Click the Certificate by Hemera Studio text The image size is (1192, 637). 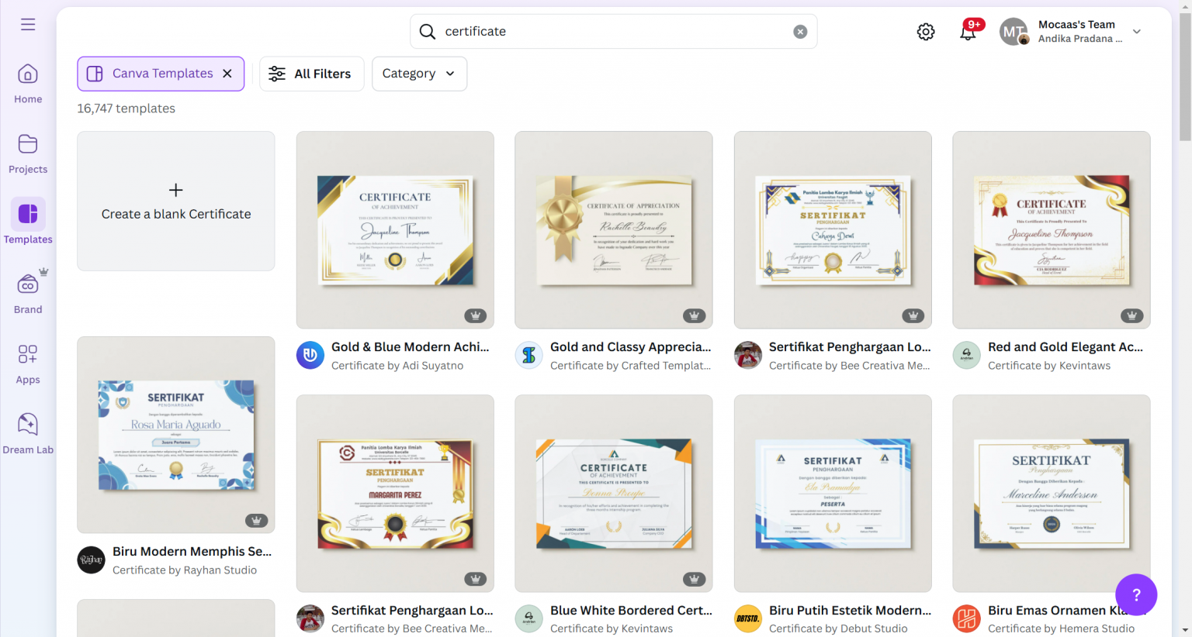(x=1061, y=628)
